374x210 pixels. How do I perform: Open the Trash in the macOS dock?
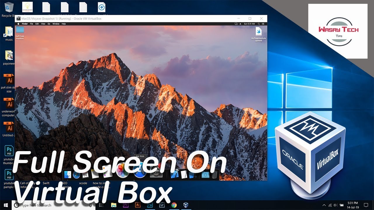click(x=214, y=174)
